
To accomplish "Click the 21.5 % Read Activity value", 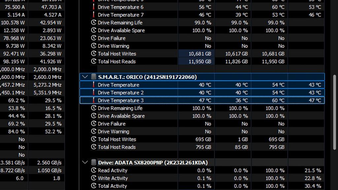I will [x=313, y=171].
